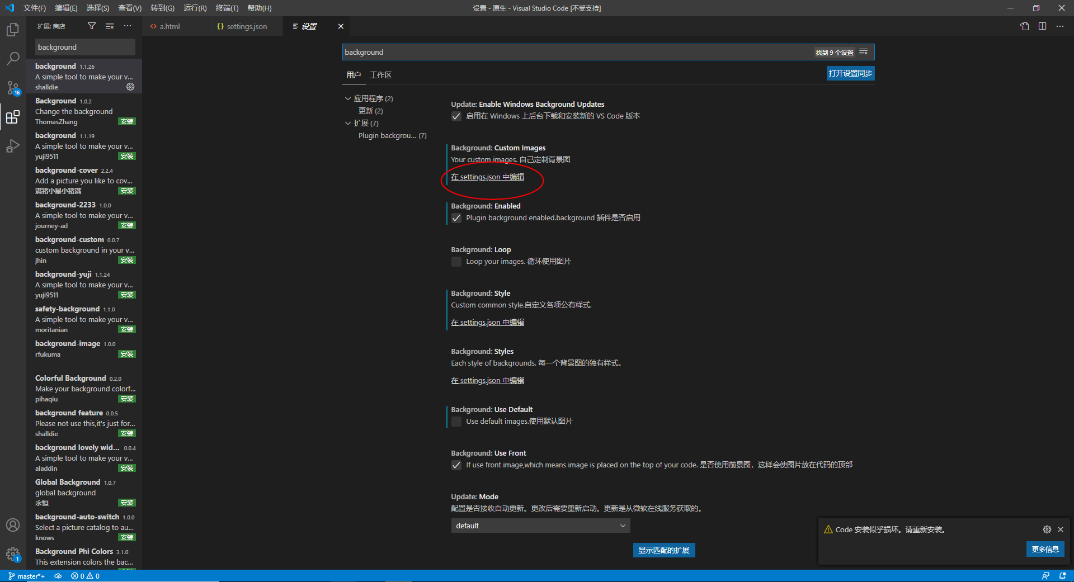1074x582 pixels.
Task: Open the Explorer view in activity bar
Action: pyautogui.click(x=13, y=30)
